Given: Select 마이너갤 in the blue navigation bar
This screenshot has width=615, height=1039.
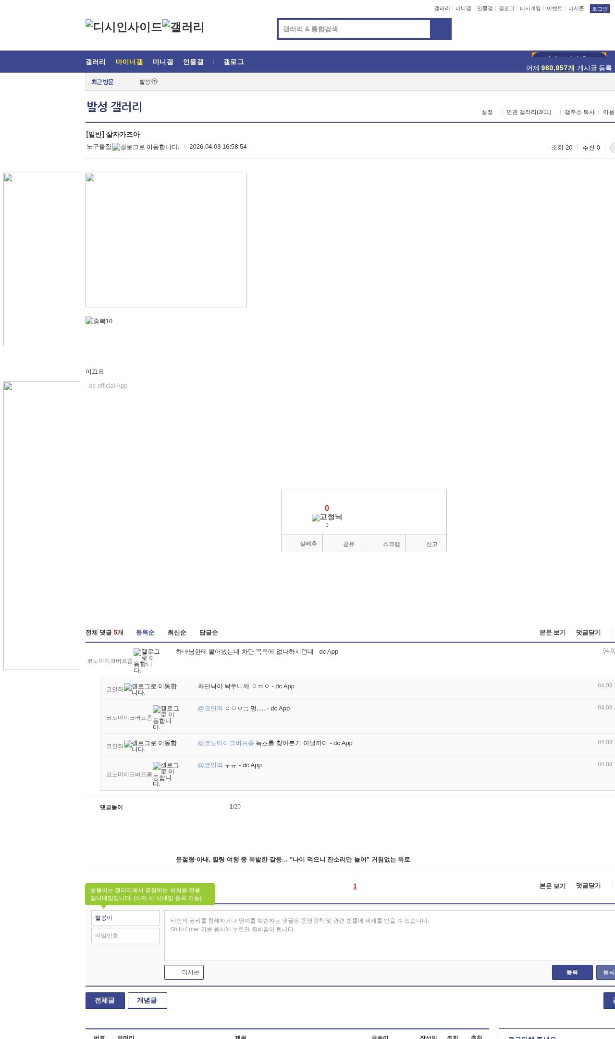Looking at the screenshot, I should 129,62.
